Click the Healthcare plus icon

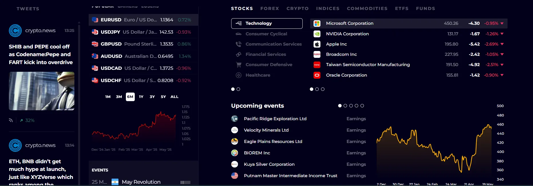click(239, 75)
